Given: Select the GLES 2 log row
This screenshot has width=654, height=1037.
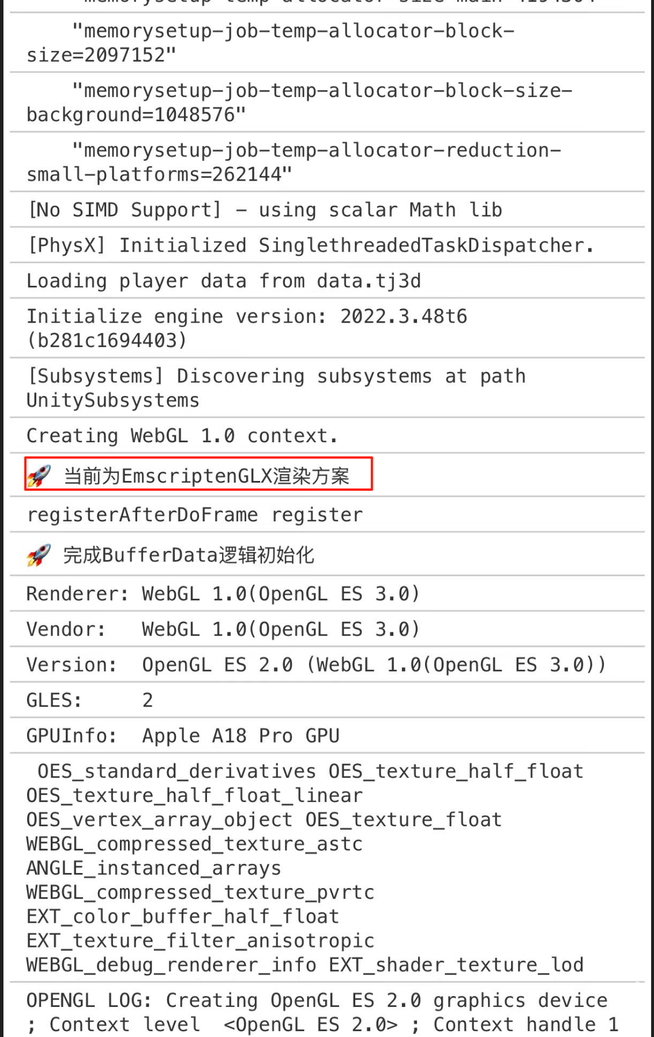Looking at the screenshot, I should pyautogui.click(x=327, y=700).
